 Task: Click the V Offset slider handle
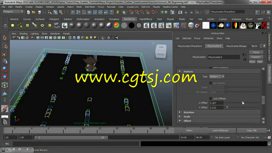point(227,107)
